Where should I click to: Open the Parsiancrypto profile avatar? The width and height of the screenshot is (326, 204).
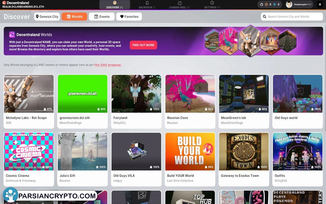coord(289,4)
